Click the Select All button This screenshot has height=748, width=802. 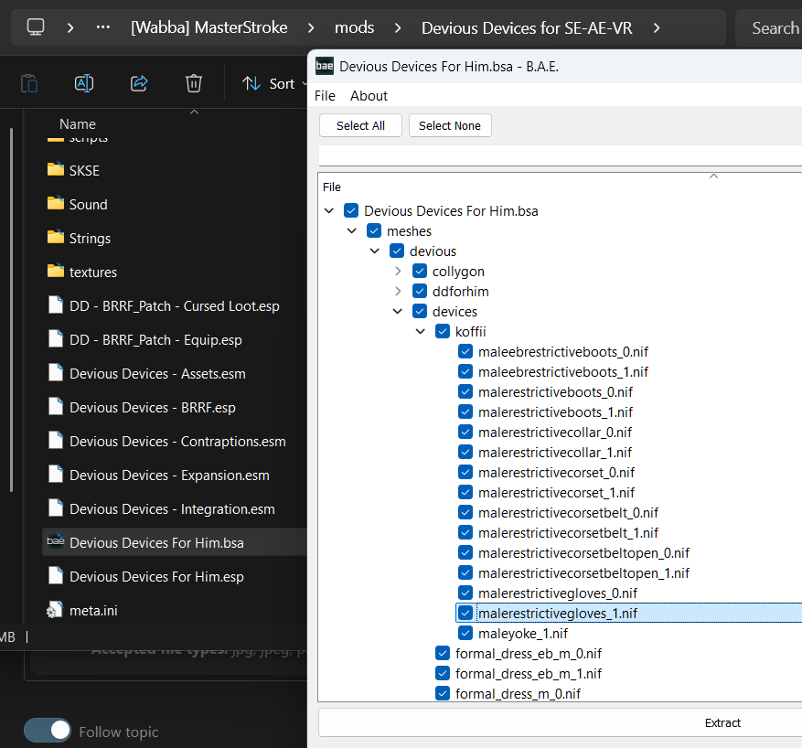pyautogui.click(x=360, y=125)
